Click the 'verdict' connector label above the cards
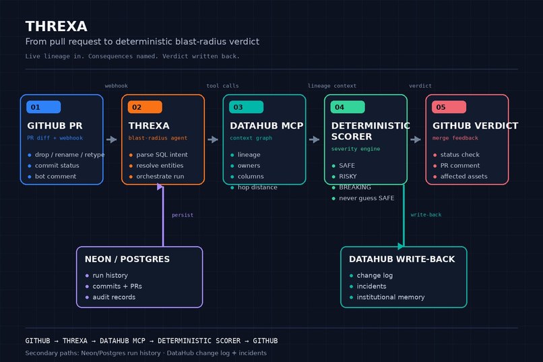The image size is (543, 362). (x=420, y=86)
